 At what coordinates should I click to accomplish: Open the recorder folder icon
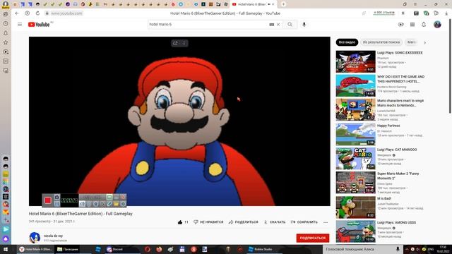coord(116,204)
